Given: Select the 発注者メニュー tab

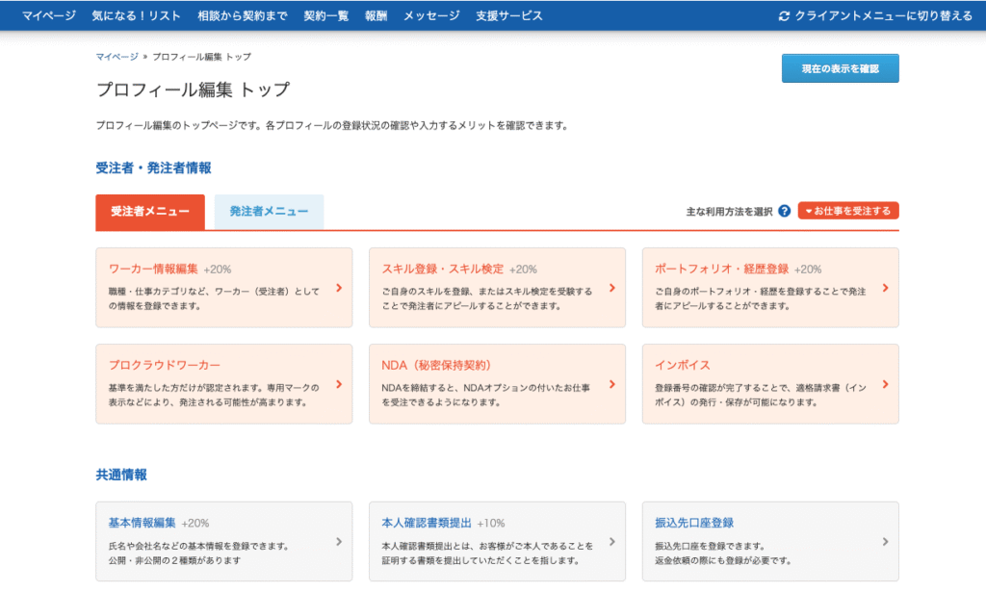Looking at the screenshot, I should click(270, 212).
